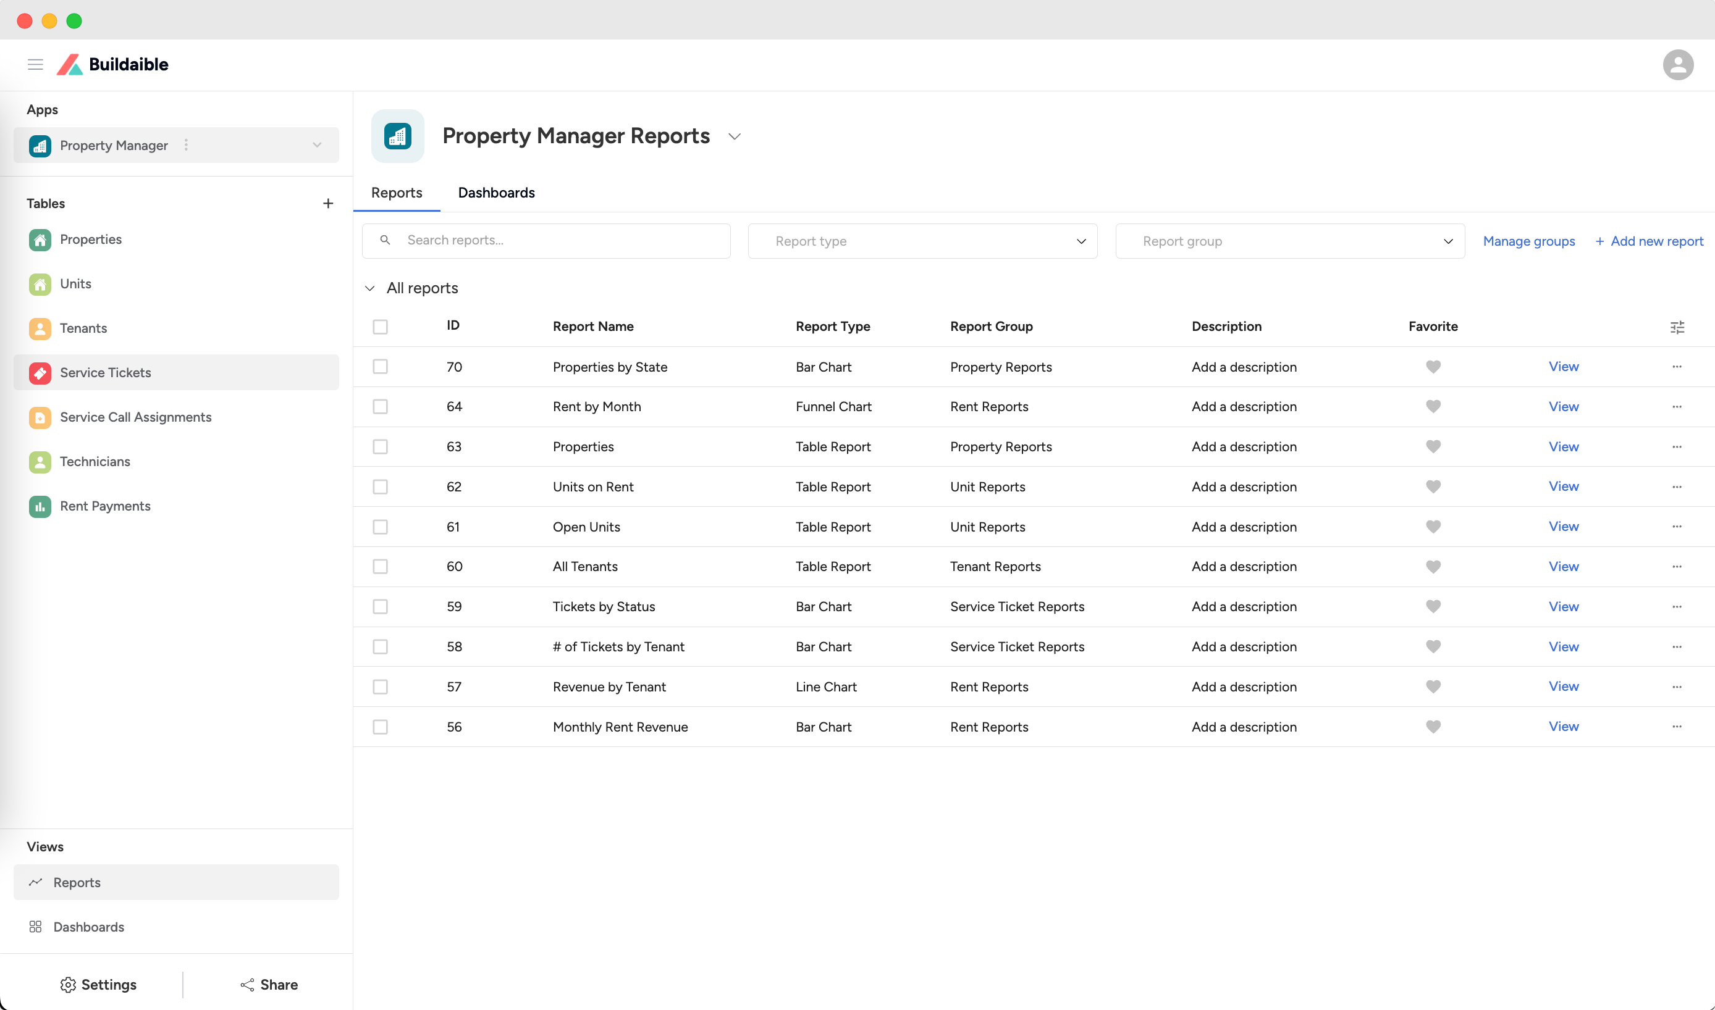1715x1010 pixels.
Task: Click the search magnifier icon
Action: [386, 240]
